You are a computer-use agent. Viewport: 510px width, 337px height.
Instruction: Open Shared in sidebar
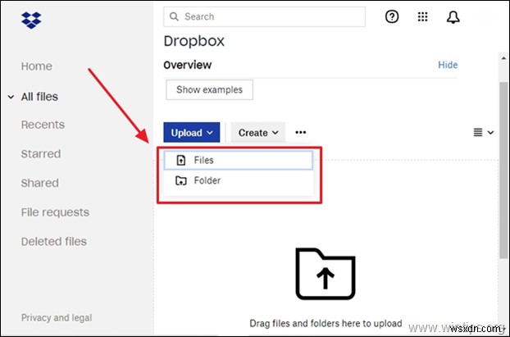point(39,183)
